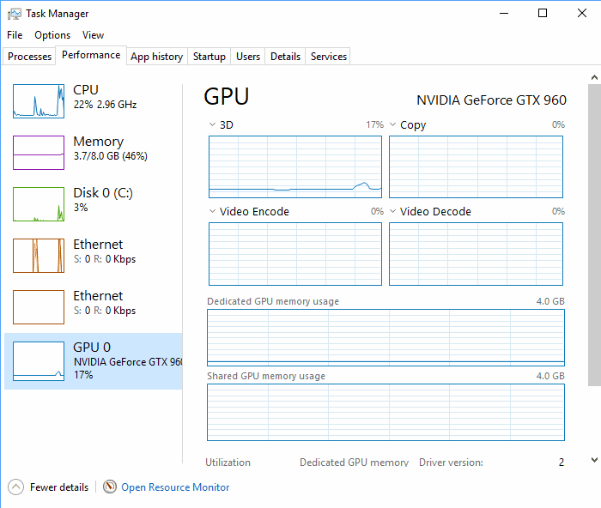Screen dimensions: 601x508
Task: Switch to the App history tab
Action: tap(156, 57)
